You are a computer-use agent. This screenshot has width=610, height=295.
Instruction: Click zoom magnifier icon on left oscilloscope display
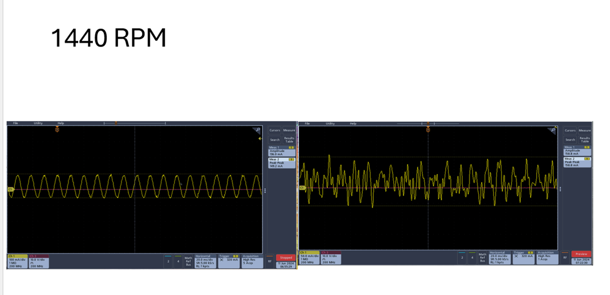coord(257,130)
